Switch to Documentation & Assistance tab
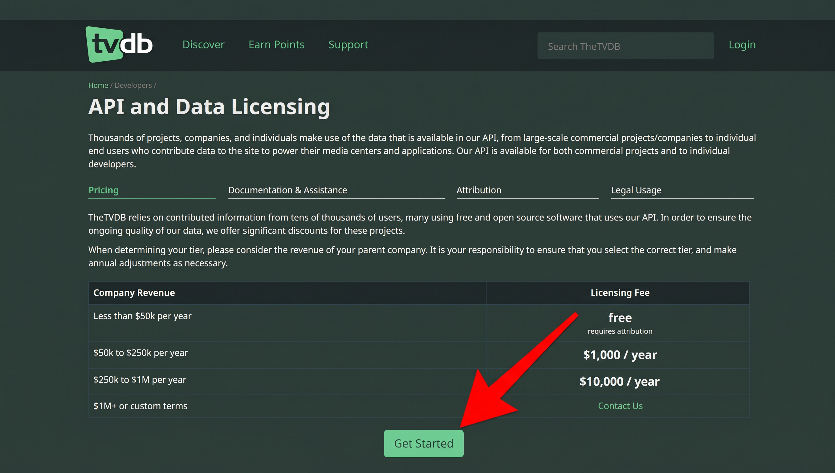835x473 pixels. click(x=336, y=190)
